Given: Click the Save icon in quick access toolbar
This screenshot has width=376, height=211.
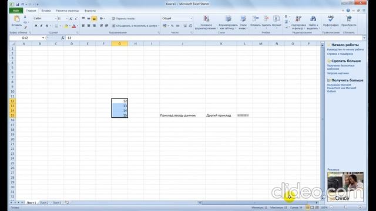Looking at the screenshot, I should (17, 4).
